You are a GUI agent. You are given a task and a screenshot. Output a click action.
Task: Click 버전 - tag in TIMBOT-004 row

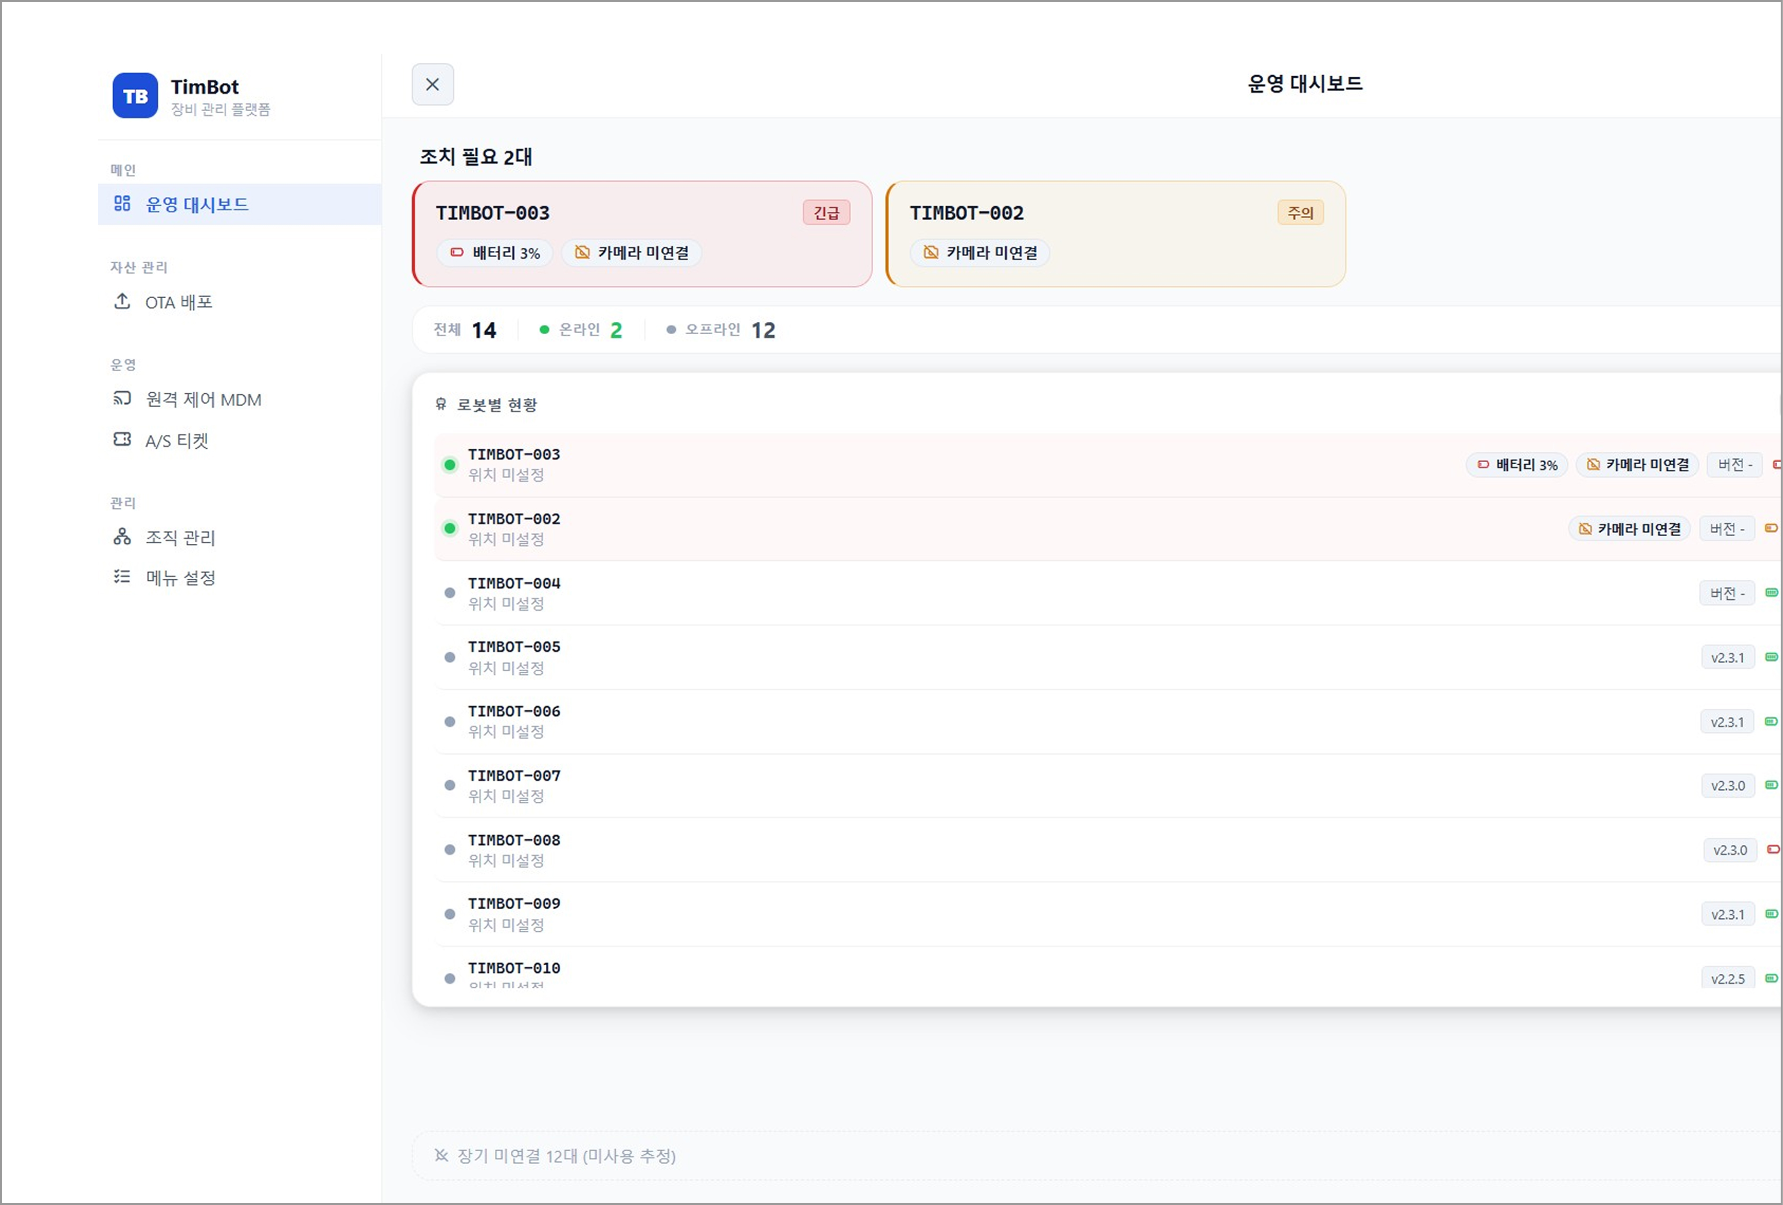tap(1727, 594)
